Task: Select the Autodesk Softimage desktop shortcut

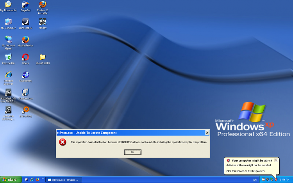Action: pyautogui.click(x=8, y=114)
